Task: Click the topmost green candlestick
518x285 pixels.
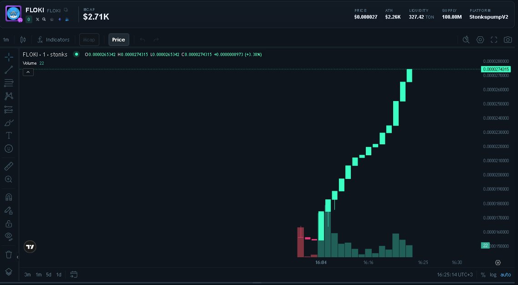Action: (409, 75)
